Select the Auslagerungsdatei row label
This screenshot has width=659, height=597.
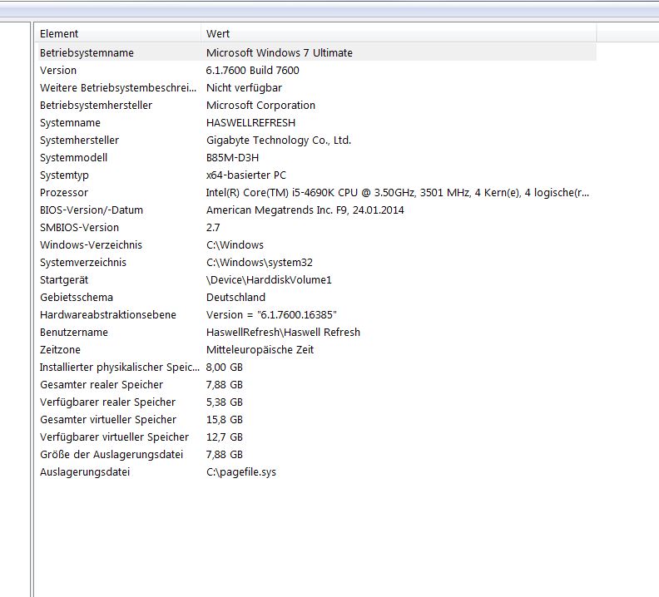click(85, 471)
